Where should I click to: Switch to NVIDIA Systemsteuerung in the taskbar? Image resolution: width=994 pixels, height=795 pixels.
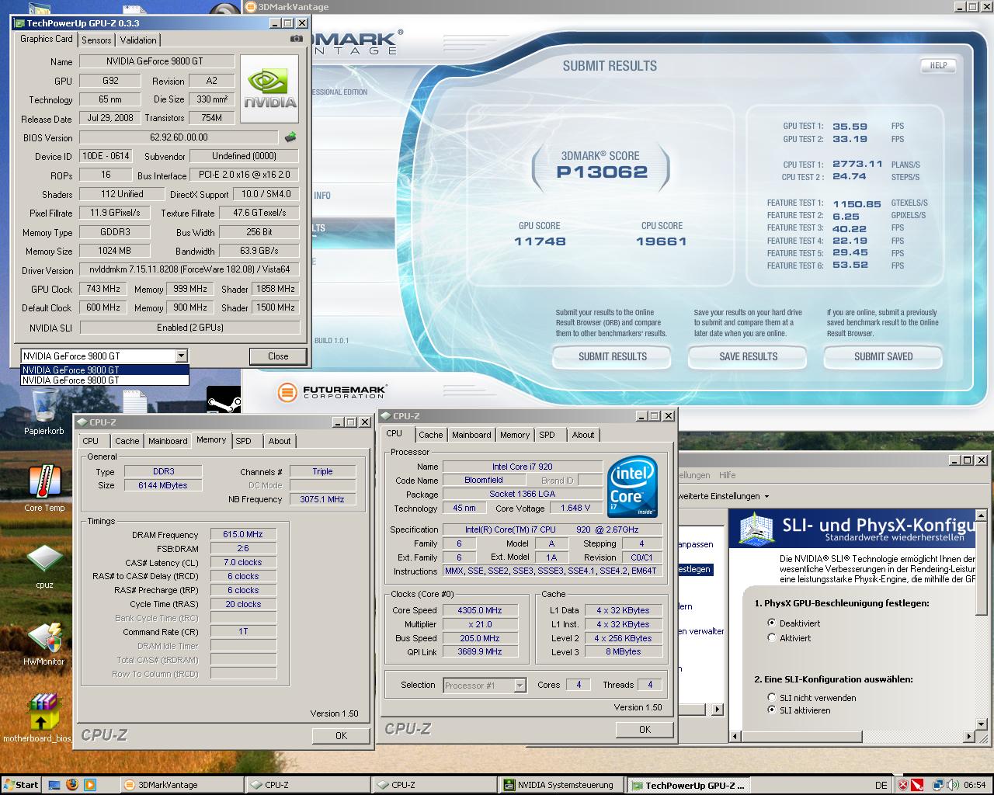click(560, 785)
